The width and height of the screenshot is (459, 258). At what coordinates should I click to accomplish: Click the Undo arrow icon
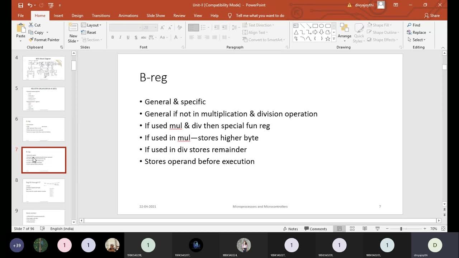[x=30, y=5]
